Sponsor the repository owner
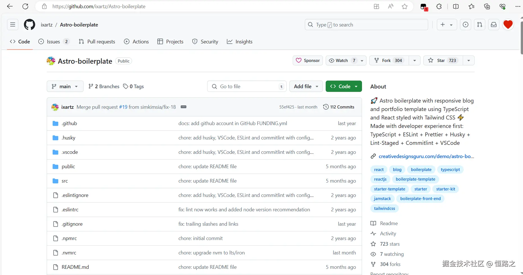This screenshot has width=523, height=275. tap(308, 61)
